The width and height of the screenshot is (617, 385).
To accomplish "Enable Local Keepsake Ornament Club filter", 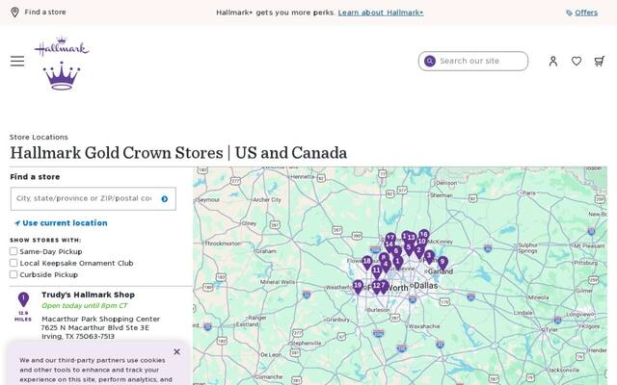I will [13, 263].
